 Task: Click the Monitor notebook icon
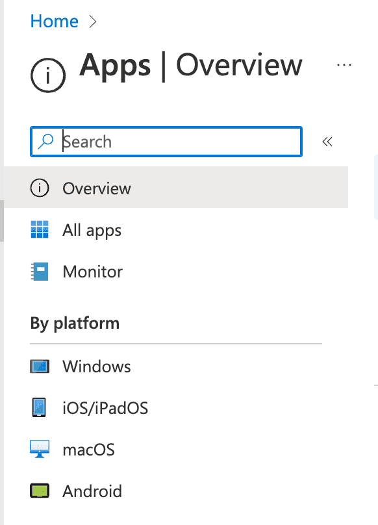coord(40,271)
